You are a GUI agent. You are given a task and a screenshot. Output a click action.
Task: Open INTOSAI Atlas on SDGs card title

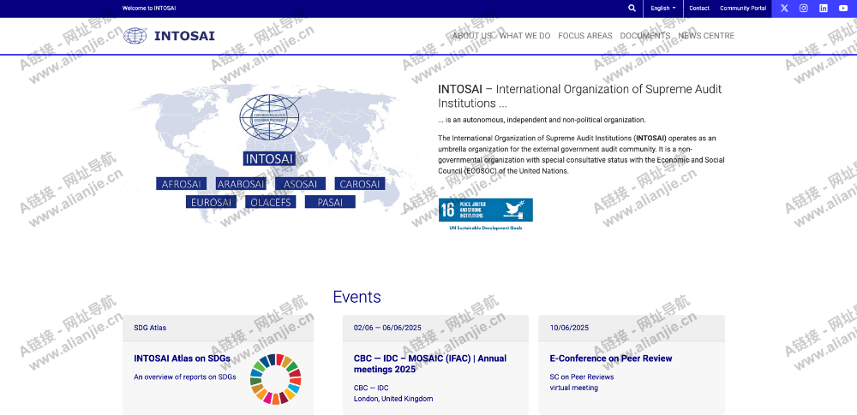(x=182, y=359)
